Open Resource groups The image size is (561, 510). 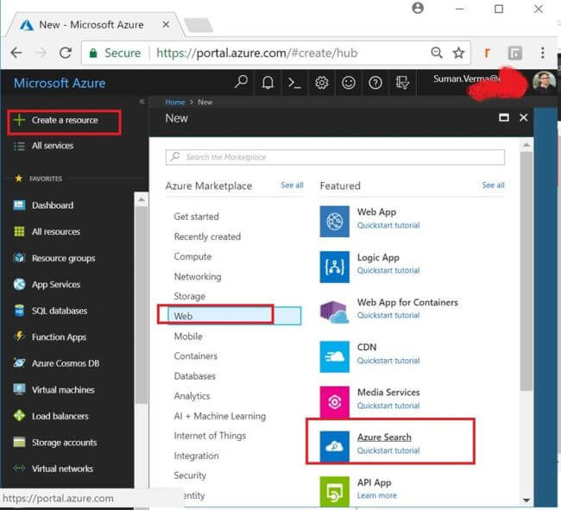[x=63, y=258]
